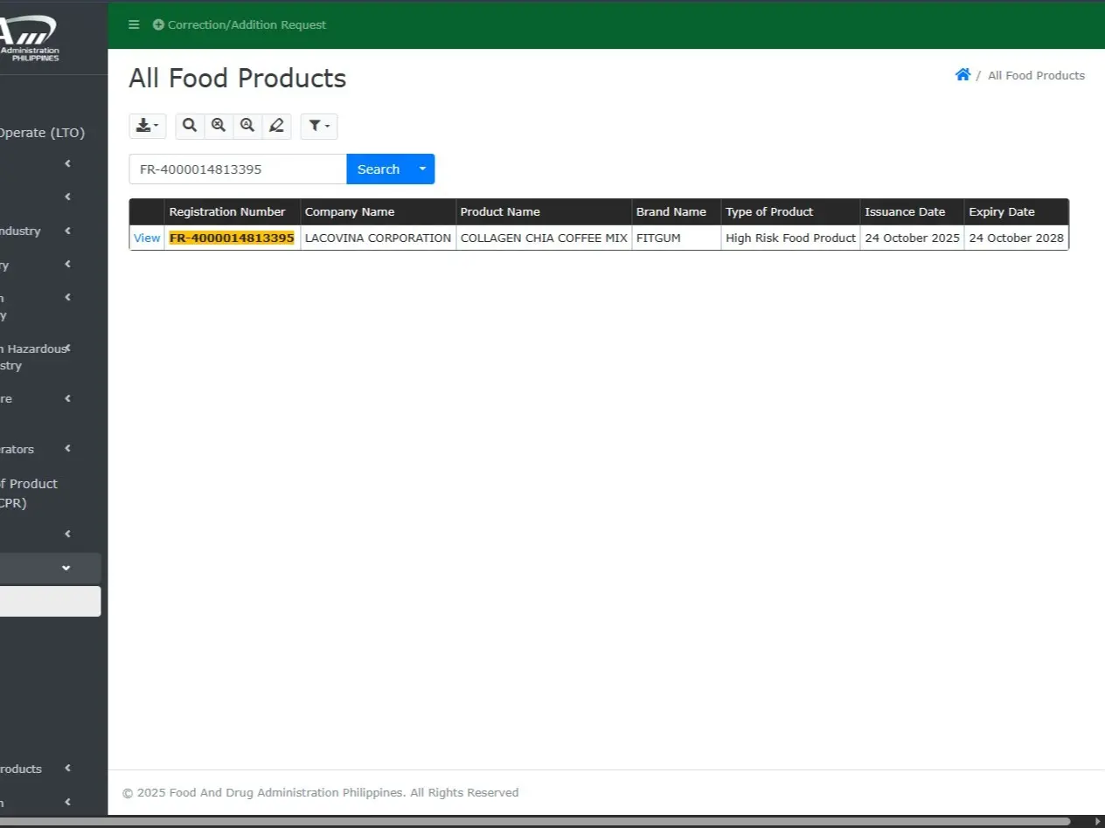
Task: Open the View link for LACOVINA CORPORATION row
Action: [147, 238]
